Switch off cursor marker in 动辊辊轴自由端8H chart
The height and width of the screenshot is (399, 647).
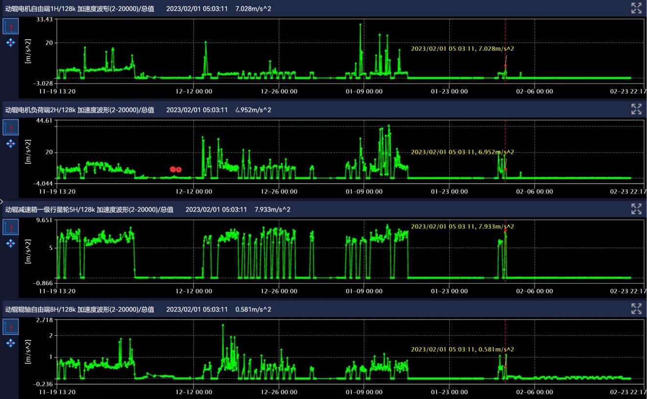[x=11, y=327]
